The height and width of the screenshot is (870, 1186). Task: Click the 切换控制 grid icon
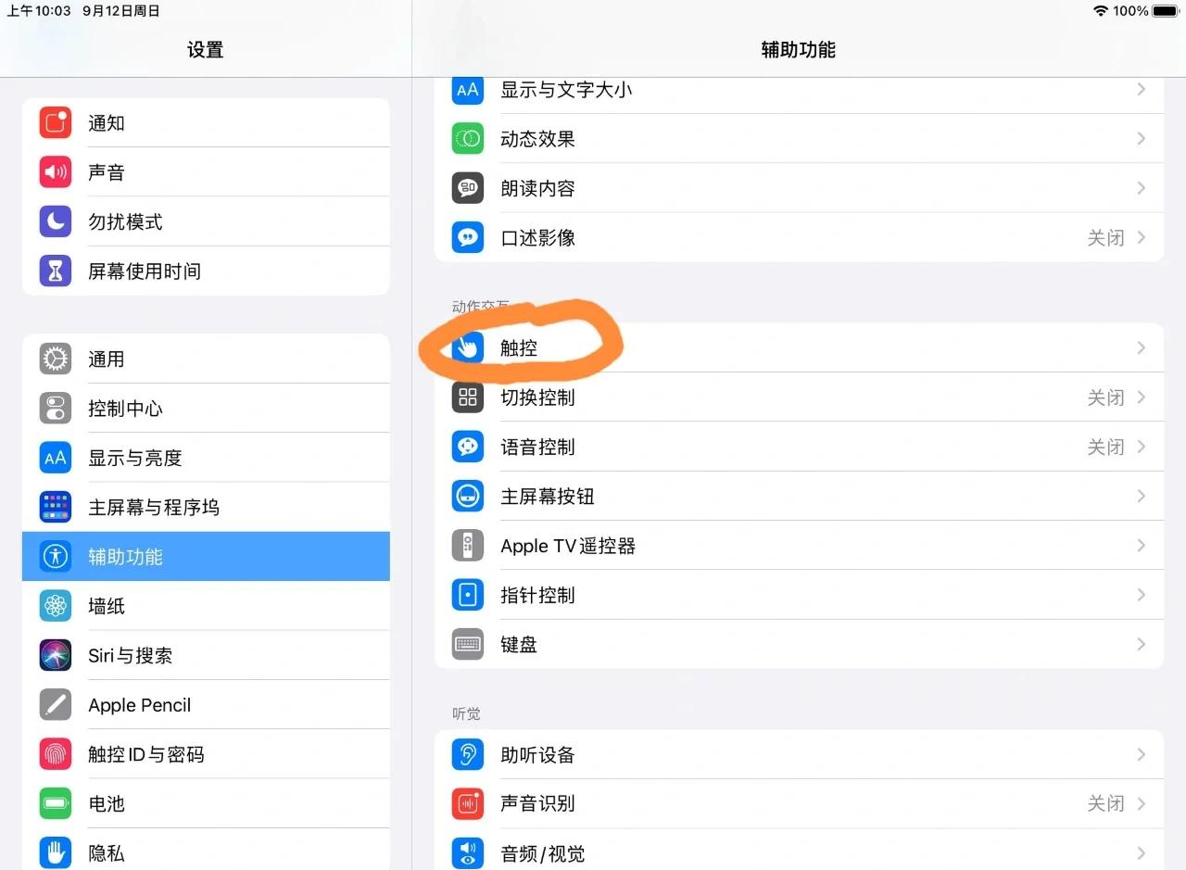[467, 397]
